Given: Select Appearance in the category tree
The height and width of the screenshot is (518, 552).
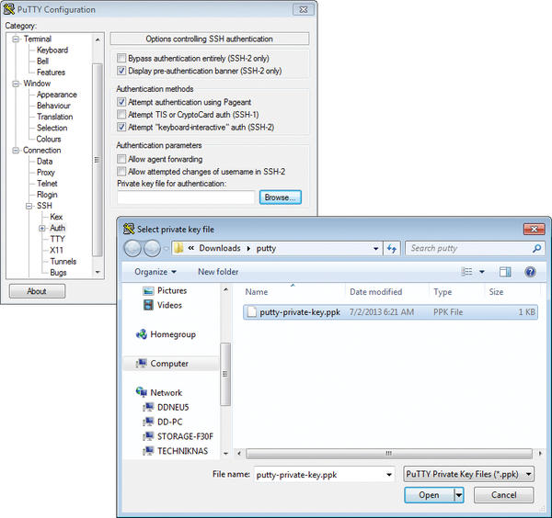Looking at the screenshot, I should coord(57,95).
